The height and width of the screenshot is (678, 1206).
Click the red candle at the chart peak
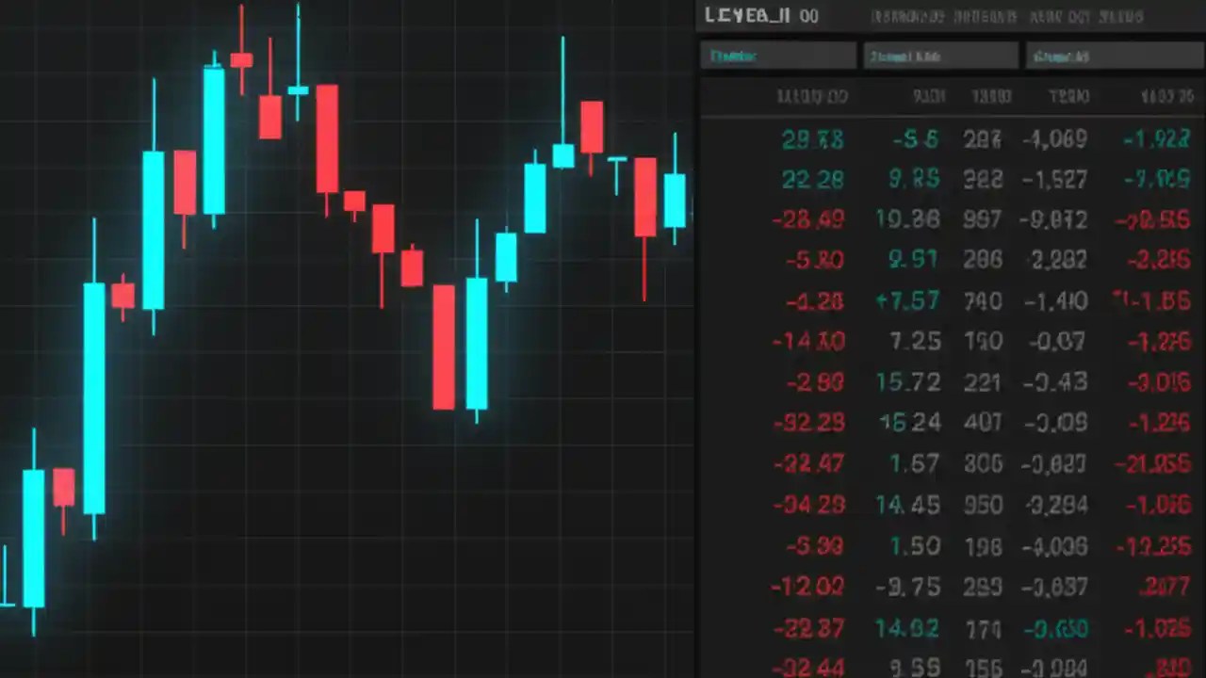pos(241,61)
